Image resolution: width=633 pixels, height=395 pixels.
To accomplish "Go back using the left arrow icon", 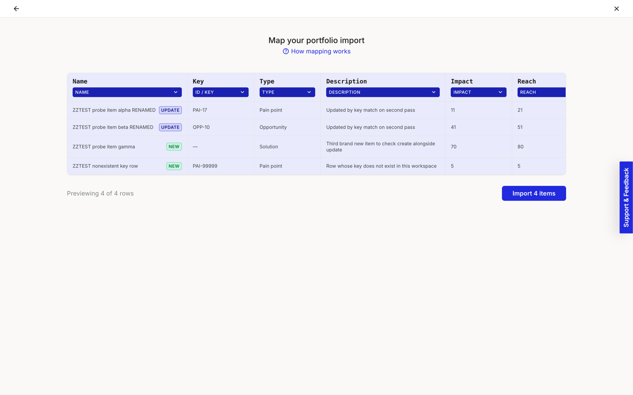I will click(16, 9).
